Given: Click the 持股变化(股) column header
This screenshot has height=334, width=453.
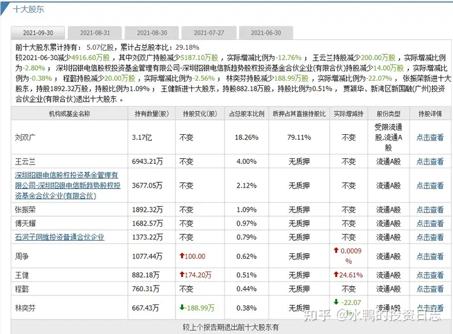Looking at the screenshot, I should (x=200, y=113).
